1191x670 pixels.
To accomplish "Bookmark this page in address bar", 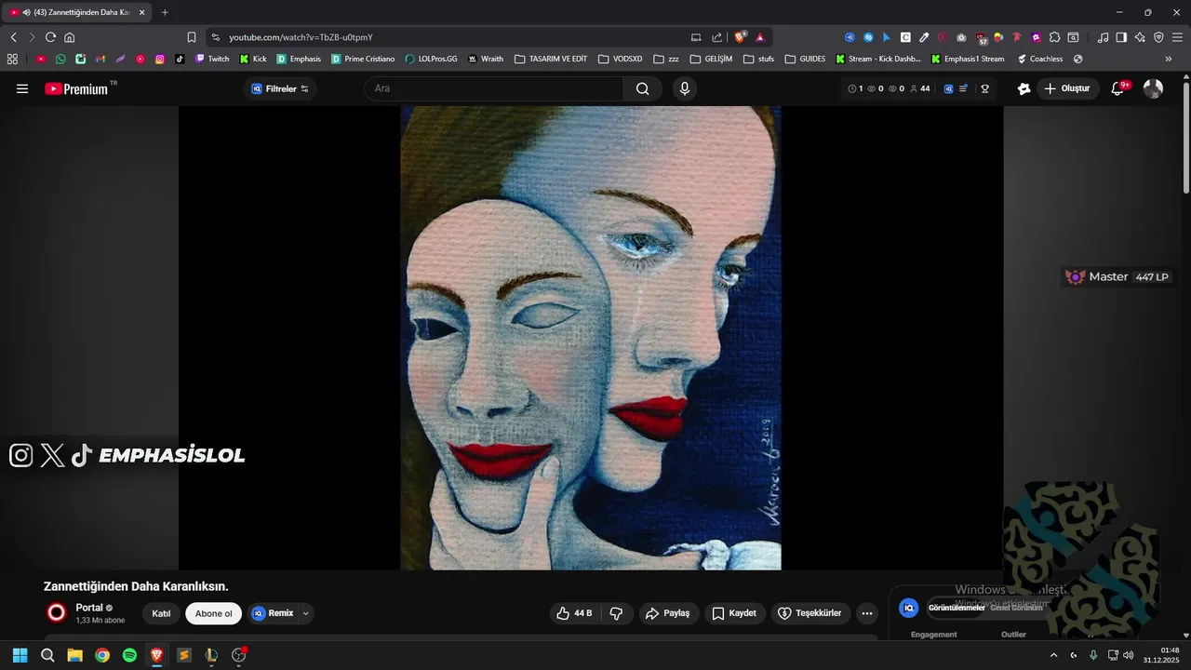I will (192, 37).
